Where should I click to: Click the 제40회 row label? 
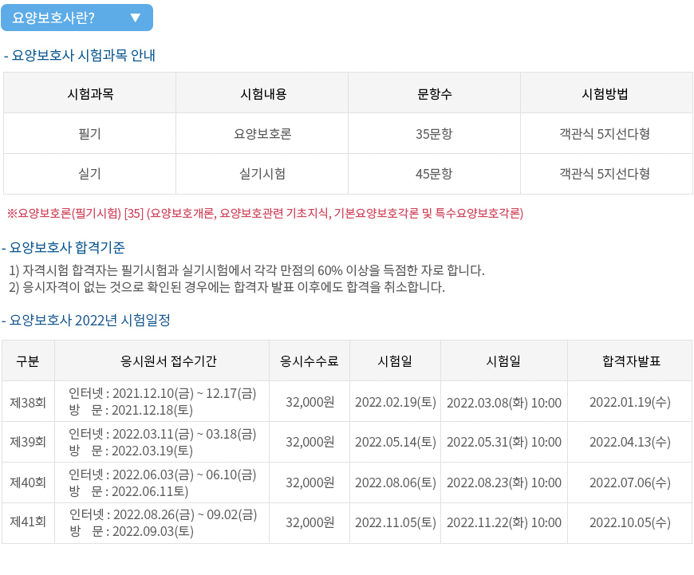click(x=28, y=482)
